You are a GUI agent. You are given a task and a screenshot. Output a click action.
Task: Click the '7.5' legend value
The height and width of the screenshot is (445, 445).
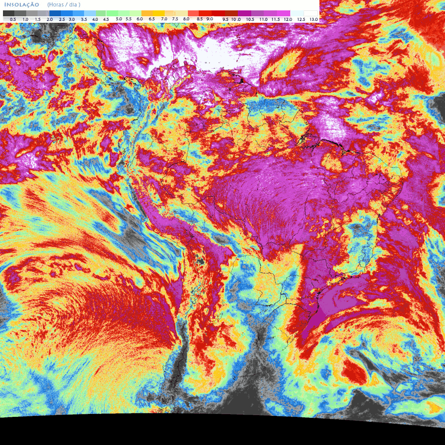tap(175, 19)
